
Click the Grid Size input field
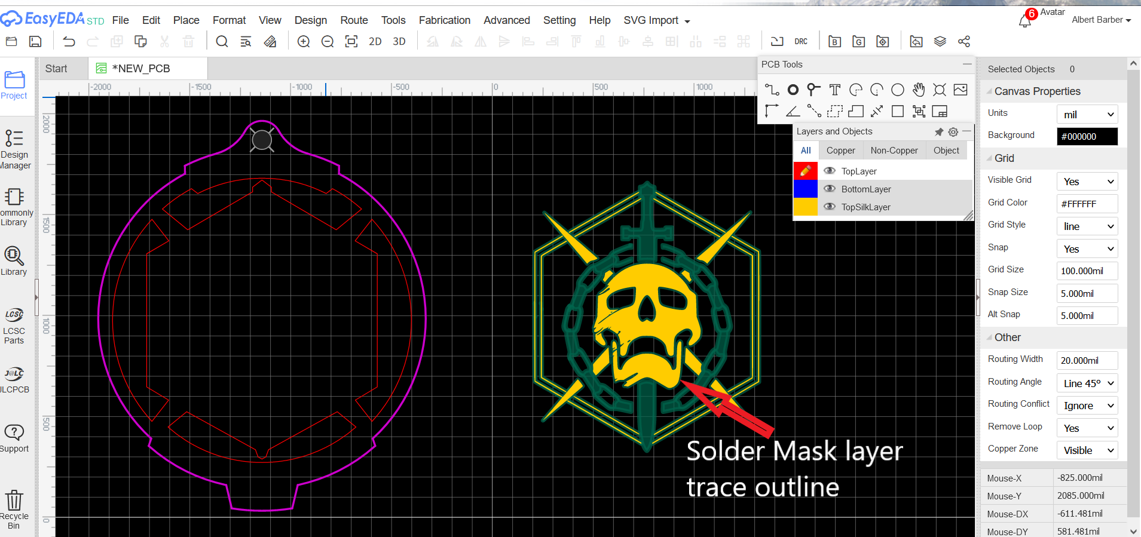point(1087,271)
